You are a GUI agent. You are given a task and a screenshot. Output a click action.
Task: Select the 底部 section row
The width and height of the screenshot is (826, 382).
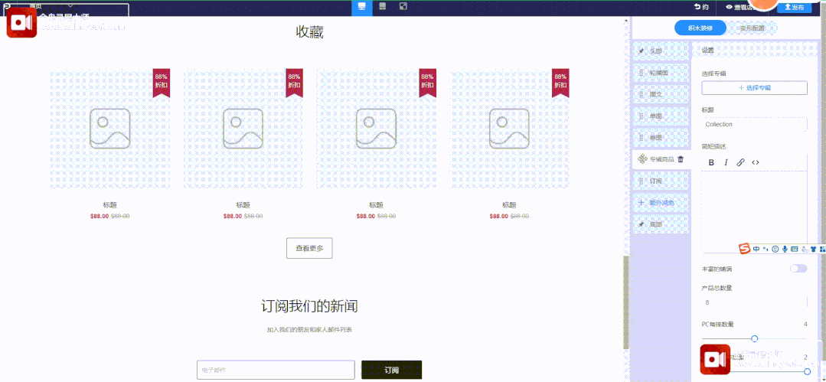pos(661,224)
